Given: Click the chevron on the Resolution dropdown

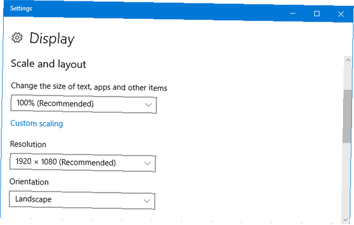Looking at the screenshot, I should tap(148, 163).
